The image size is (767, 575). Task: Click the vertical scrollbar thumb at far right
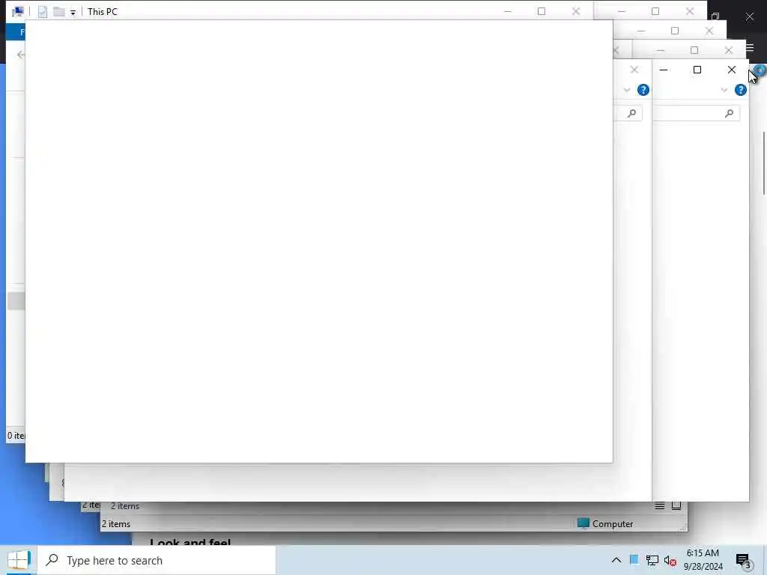click(x=763, y=163)
